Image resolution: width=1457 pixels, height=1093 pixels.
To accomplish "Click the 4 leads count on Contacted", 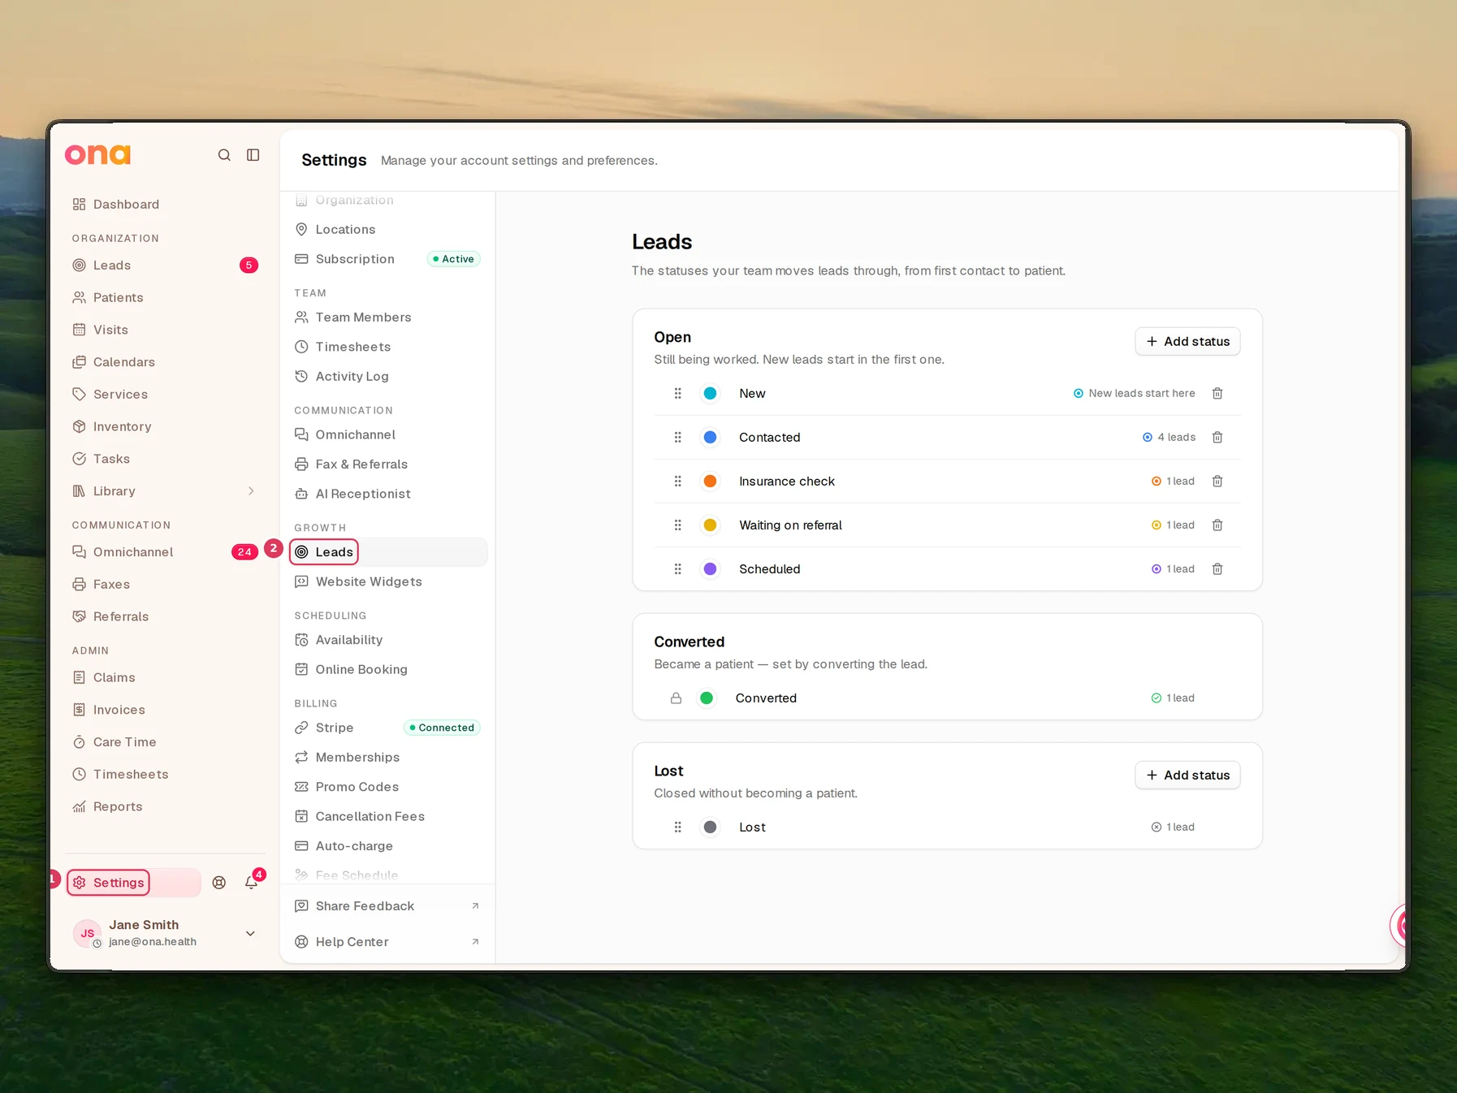I will click(x=1169, y=437).
